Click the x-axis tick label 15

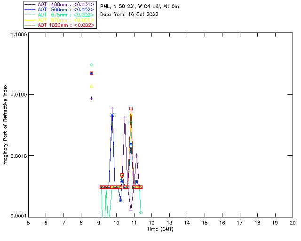point(205,223)
